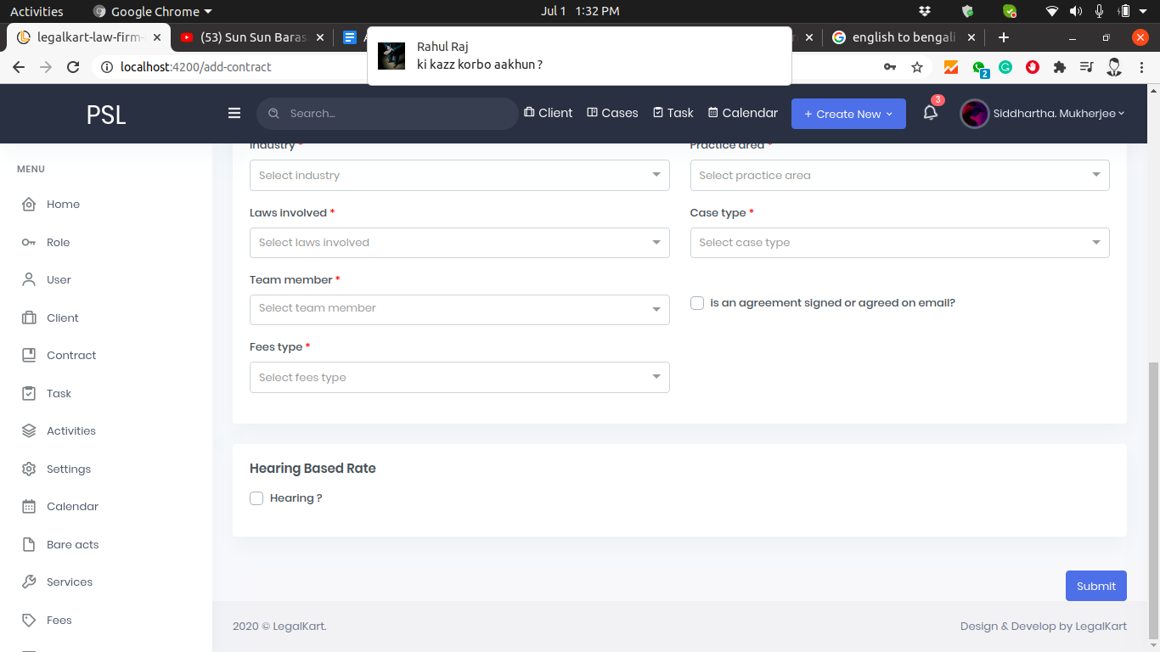This screenshot has width=1160, height=652.
Task: Enable the Hearing checkbox
Action: point(256,498)
